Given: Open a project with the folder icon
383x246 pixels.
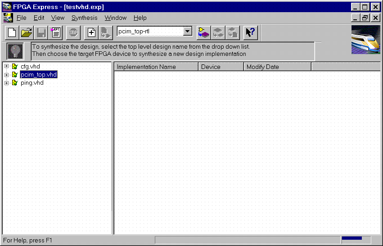Looking at the screenshot, I should pyautogui.click(x=27, y=32).
